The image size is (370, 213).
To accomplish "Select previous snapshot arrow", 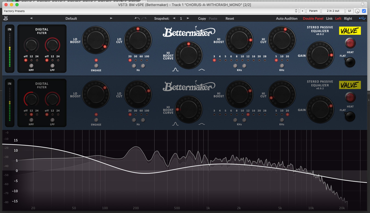I will [174, 18].
